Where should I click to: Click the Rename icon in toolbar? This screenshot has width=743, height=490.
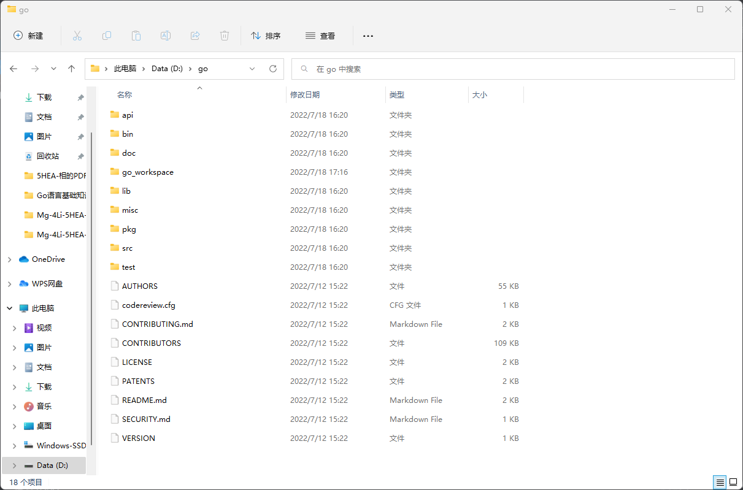click(166, 36)
